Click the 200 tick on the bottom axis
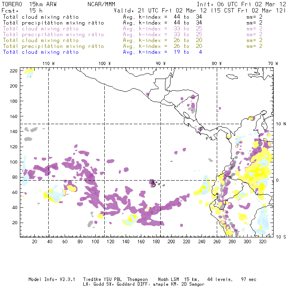 pos(171,242)
